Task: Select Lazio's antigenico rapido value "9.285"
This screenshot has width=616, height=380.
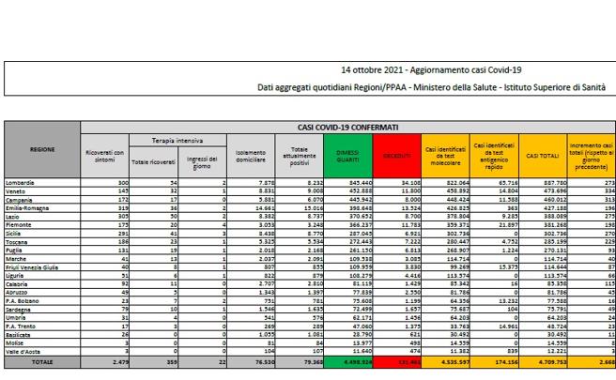Action: click(510, 217)
